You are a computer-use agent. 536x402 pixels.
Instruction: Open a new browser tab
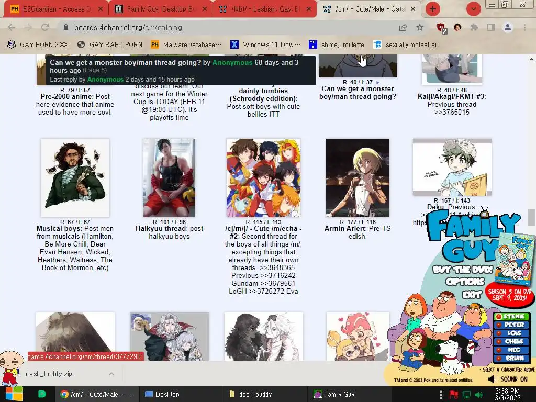[433, 9]
